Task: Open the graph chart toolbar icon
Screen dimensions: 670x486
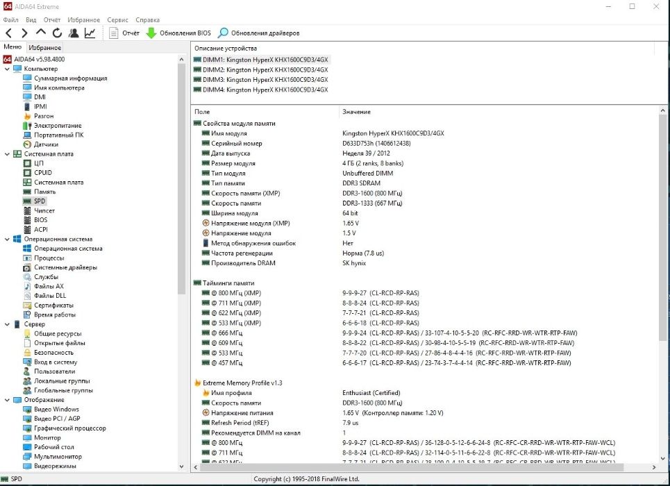Action: point(90,33)
